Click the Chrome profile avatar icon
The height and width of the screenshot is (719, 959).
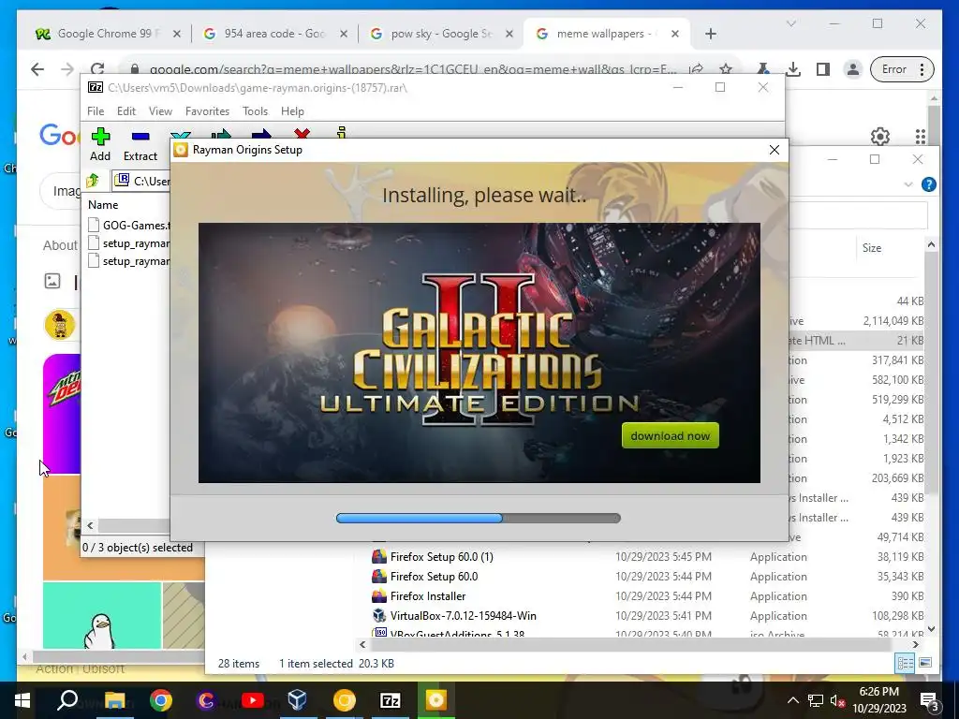(852, 69)
